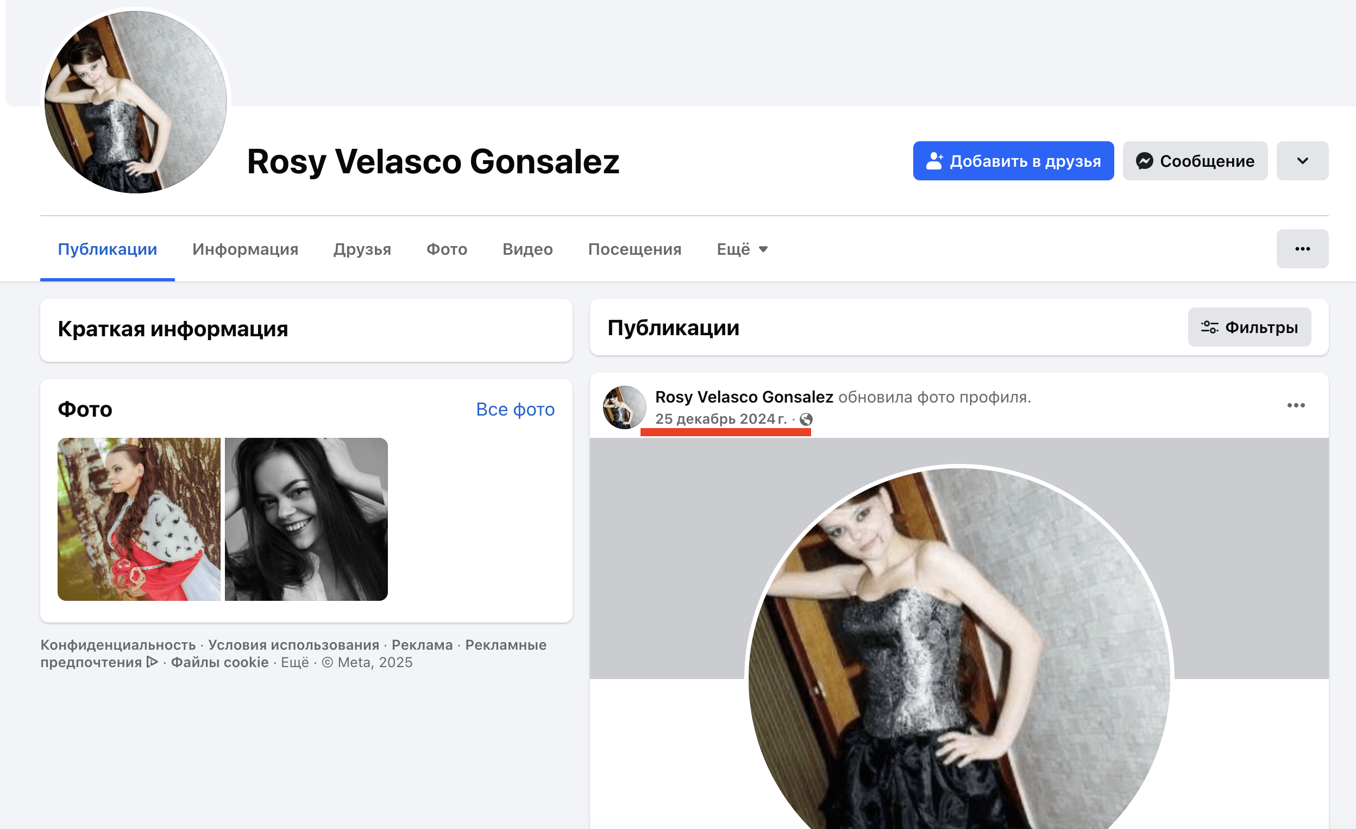The width and height of the screenshot is (1356, 829).
Task: Click the © Meta, 2025 footer text
Action: (x=367, y=662)
